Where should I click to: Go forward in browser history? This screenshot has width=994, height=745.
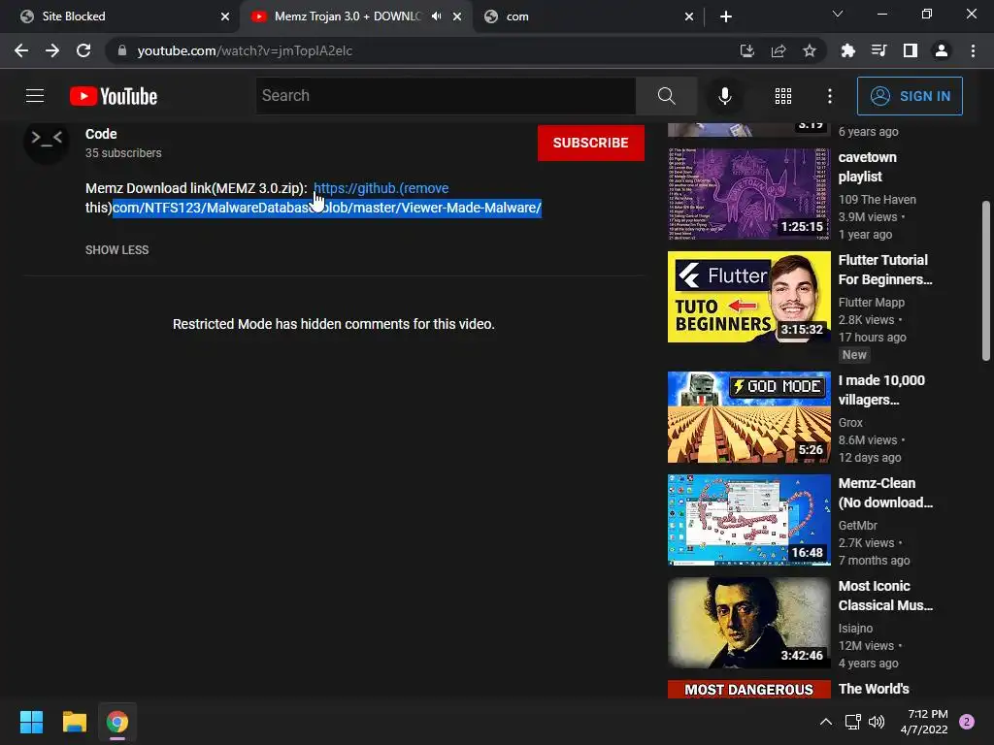coord(52,50)
